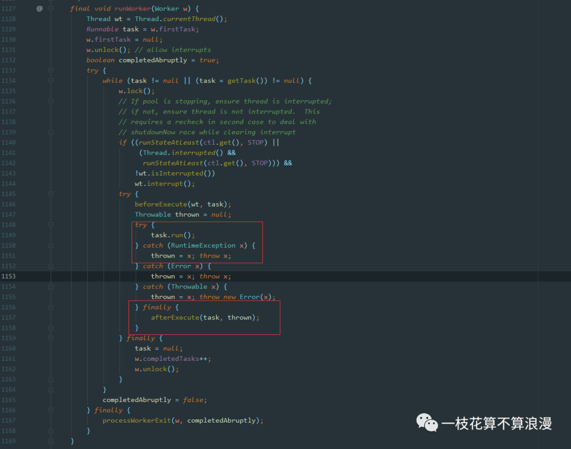
Task: Fold the inner finally block at line 1156
Action: pyautogui.click(x=51, y=307)
